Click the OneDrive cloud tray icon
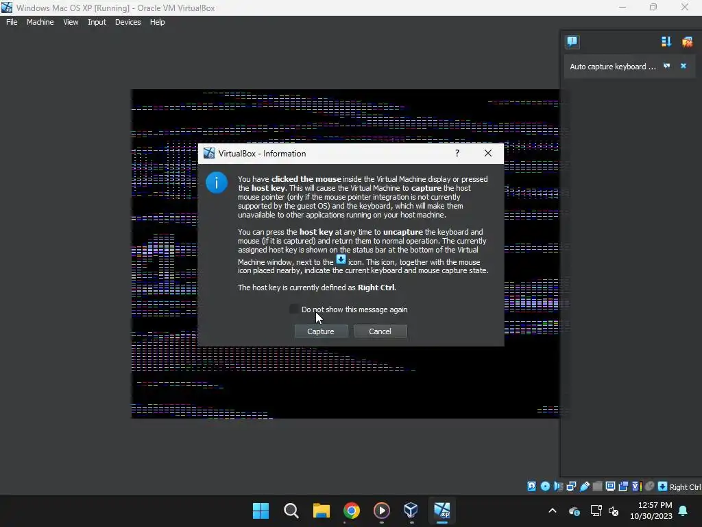This screenshot has height=527, width=702. pyautogui.click(x=574, y=511)
